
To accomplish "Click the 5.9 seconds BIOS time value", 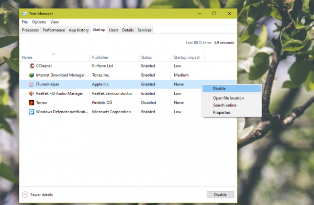I will pyautogui.click(x=224, y=42).
